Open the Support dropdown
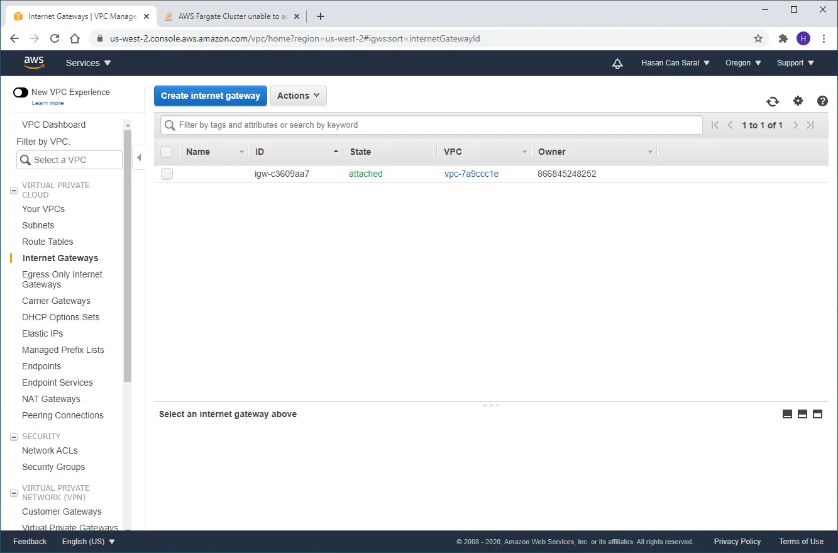Viewport: 838px width, 553px height. (795, 63)
